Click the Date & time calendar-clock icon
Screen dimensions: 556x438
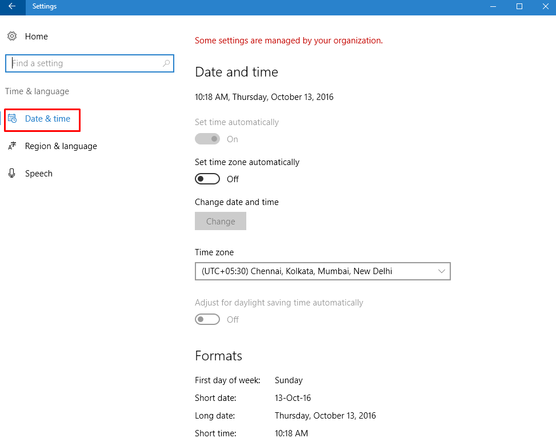[x=13, y=118]
